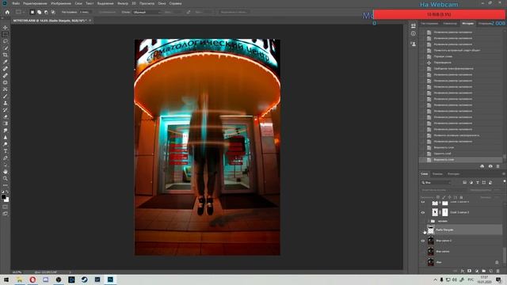
Task: Select the Zoom tool
Action: point(6,178)
